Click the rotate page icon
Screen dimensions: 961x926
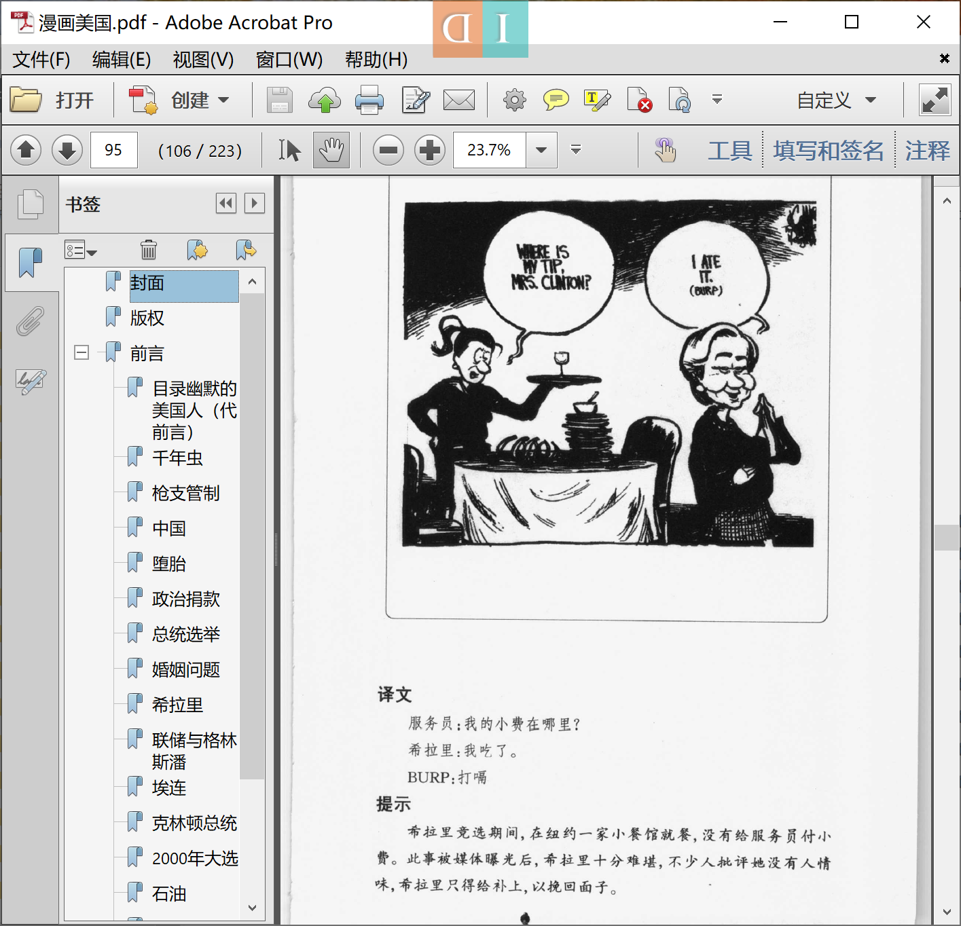coord(680,100)
